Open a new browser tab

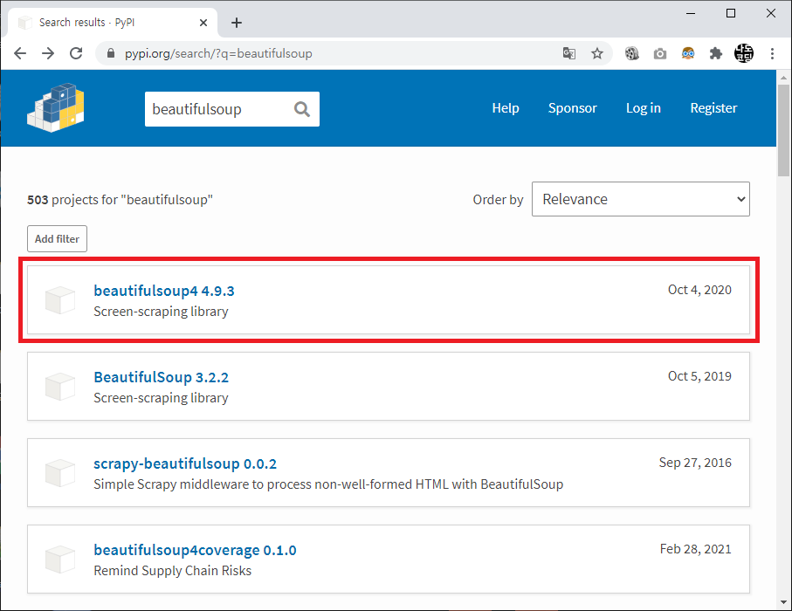click(x=237, y=23)
